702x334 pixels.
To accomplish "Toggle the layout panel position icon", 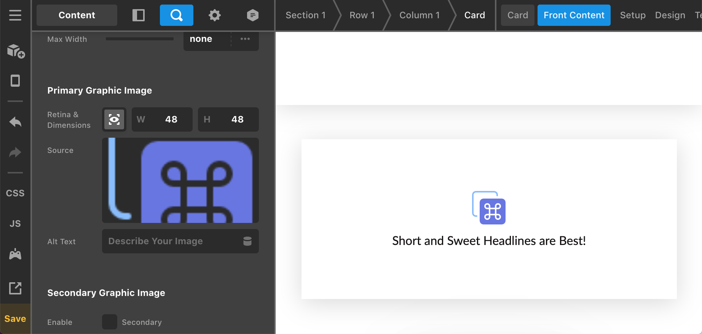I will 139,15.
